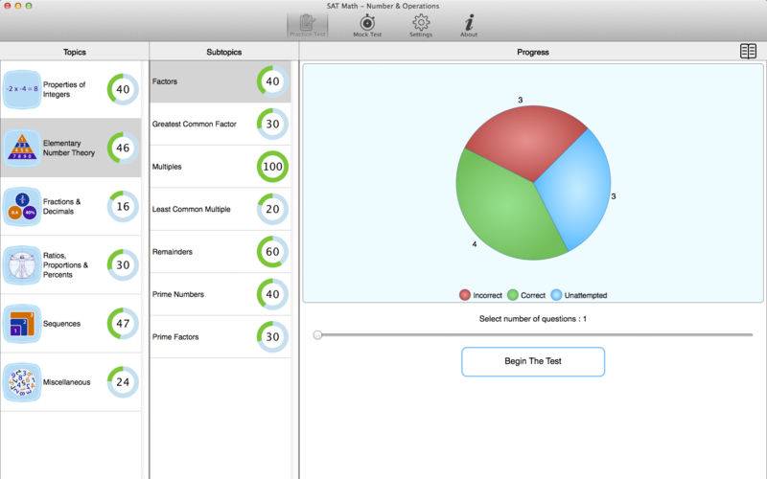Click the 40 progress ring for Properties of Integers

(x=123, y=89)
